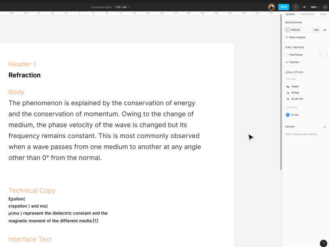Open the pixel preview 1x scale dropdown

click(323, 55)
